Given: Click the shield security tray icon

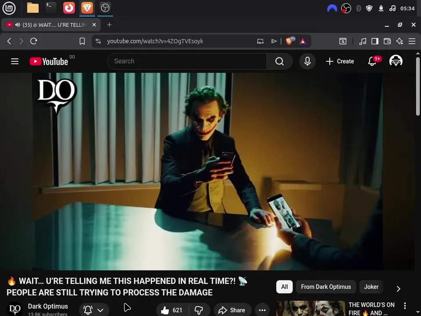Looking at the screenshot, I should pyautogui.click(x=369, y=8).
